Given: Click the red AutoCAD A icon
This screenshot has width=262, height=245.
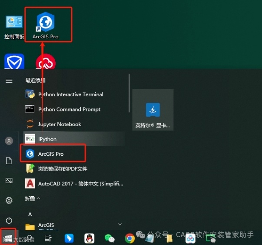Looking at the screenshot, I should (x=30, y=184).
